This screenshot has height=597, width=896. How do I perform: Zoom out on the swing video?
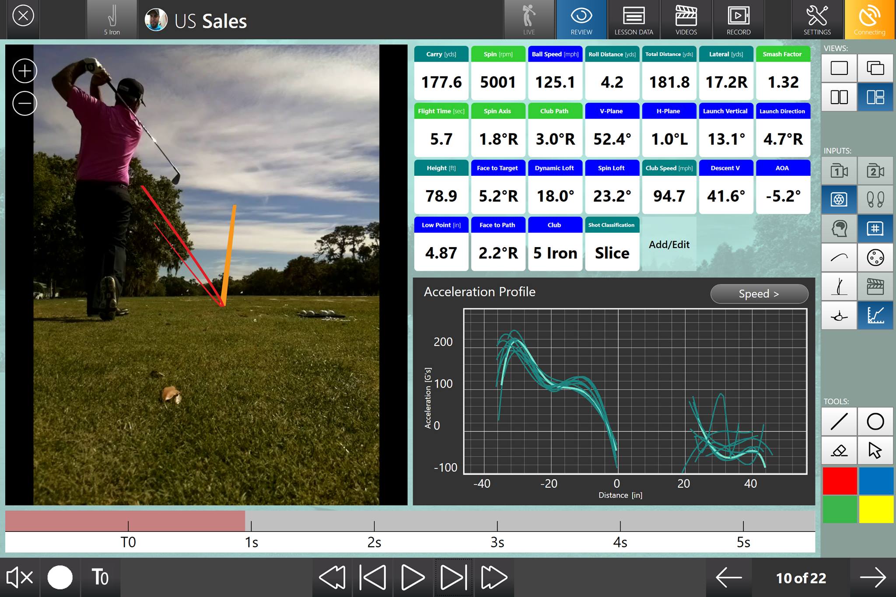(24, 104)
